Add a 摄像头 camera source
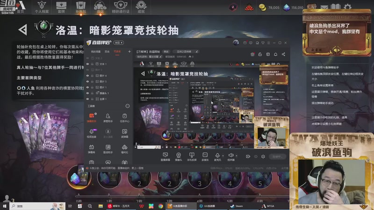The image size is (374, 210). (179, 157)
